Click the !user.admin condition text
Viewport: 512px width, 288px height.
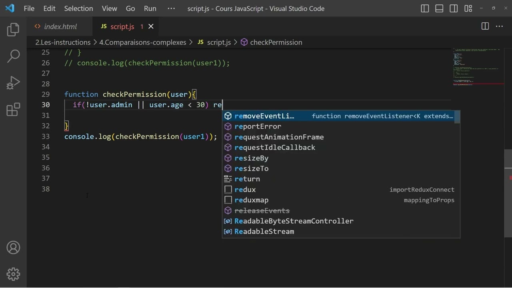point(109,105)
